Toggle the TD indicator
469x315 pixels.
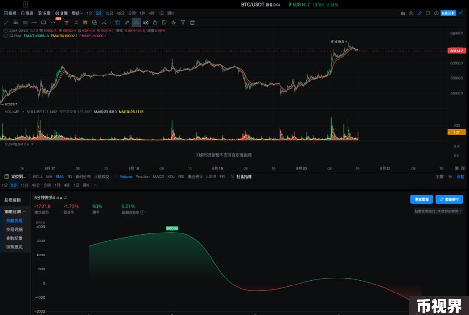tap(70, 177)
